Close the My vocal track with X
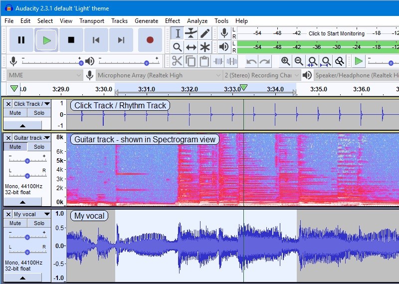This screenshot has width=399, height=284. (8, 214)
